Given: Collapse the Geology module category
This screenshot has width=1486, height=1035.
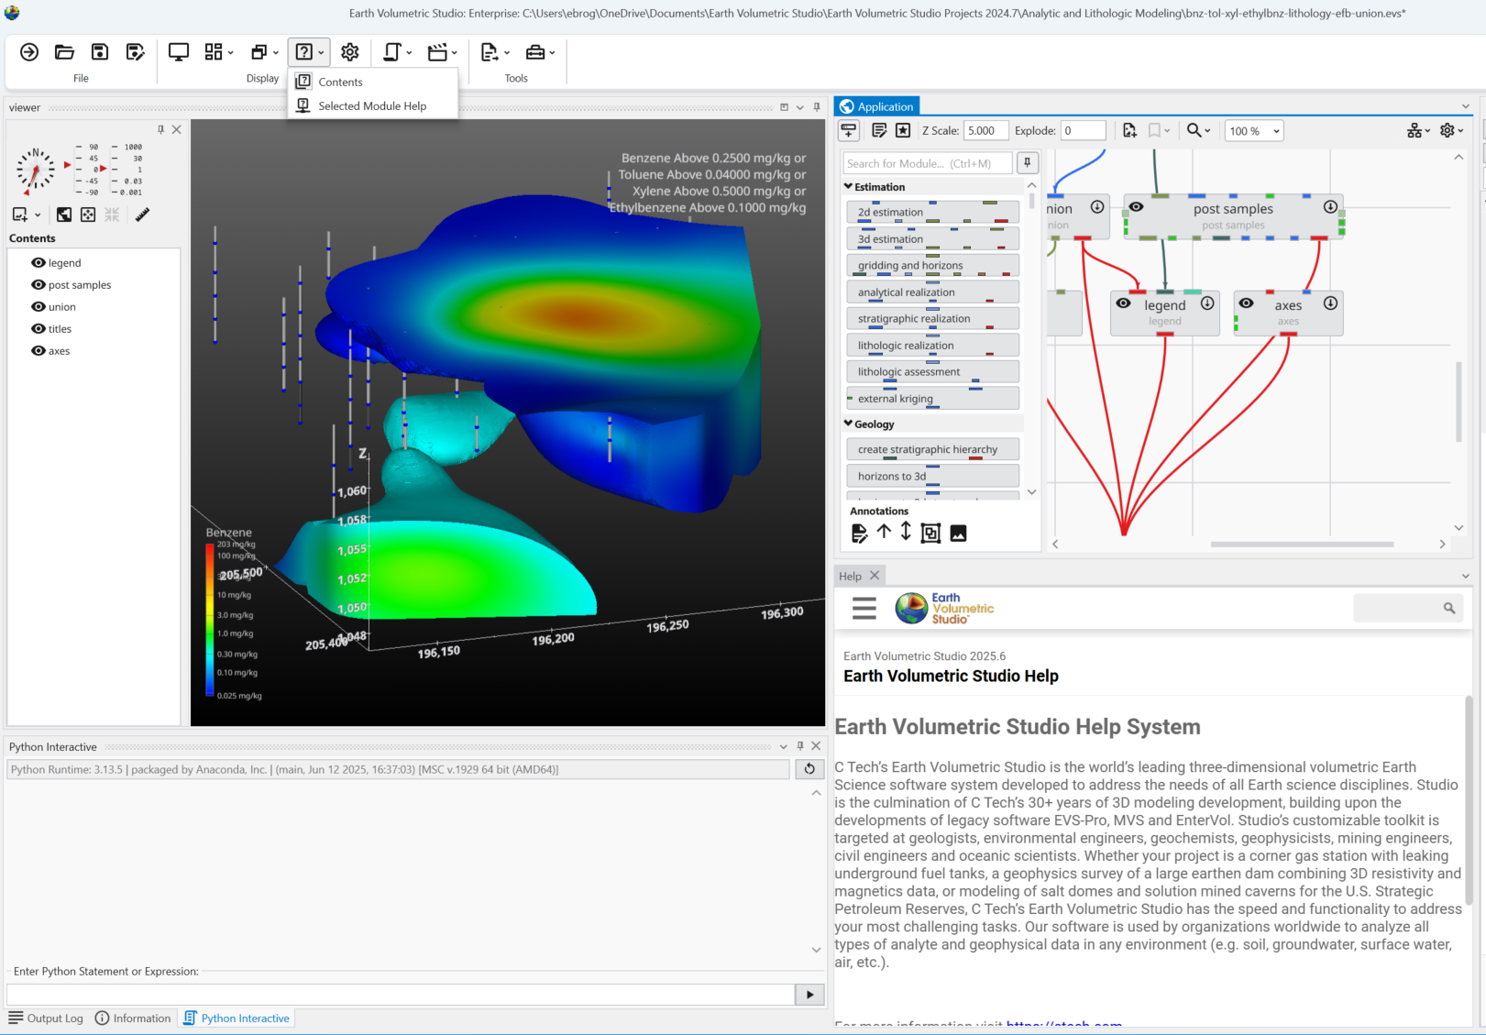Looking at the screenshot, I should coord(849,424).
